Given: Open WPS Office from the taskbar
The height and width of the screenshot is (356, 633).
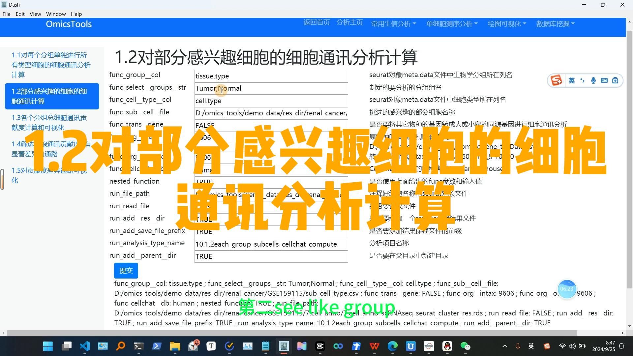Looking at the screenshot, I should 374,346.
